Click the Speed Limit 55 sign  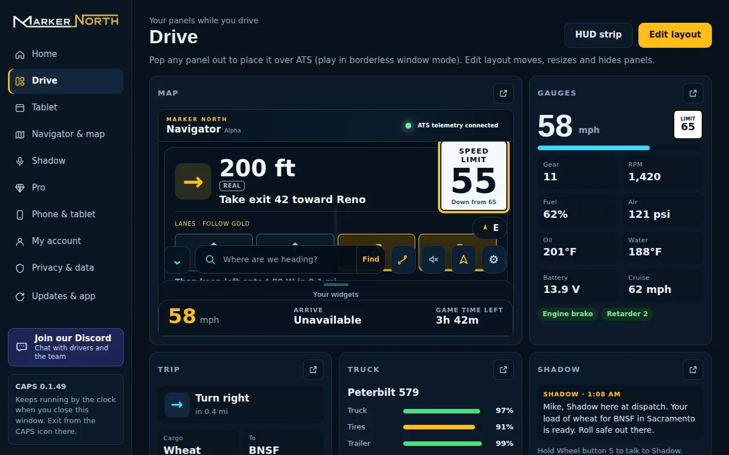(474, 176)
